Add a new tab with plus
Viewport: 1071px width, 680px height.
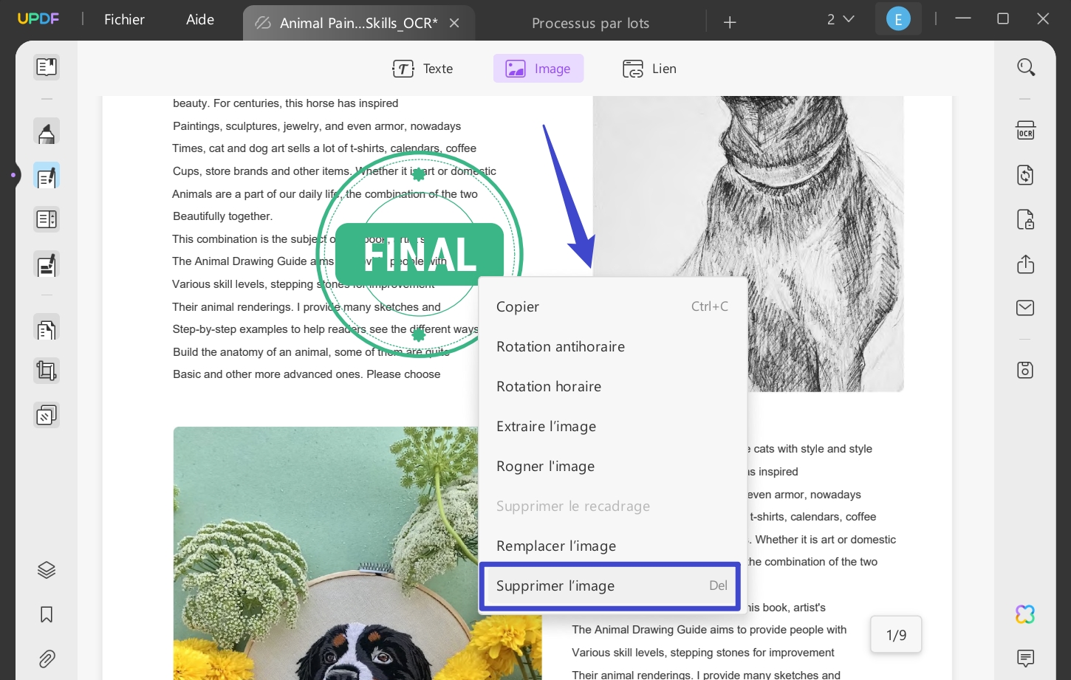coord(730,22)
